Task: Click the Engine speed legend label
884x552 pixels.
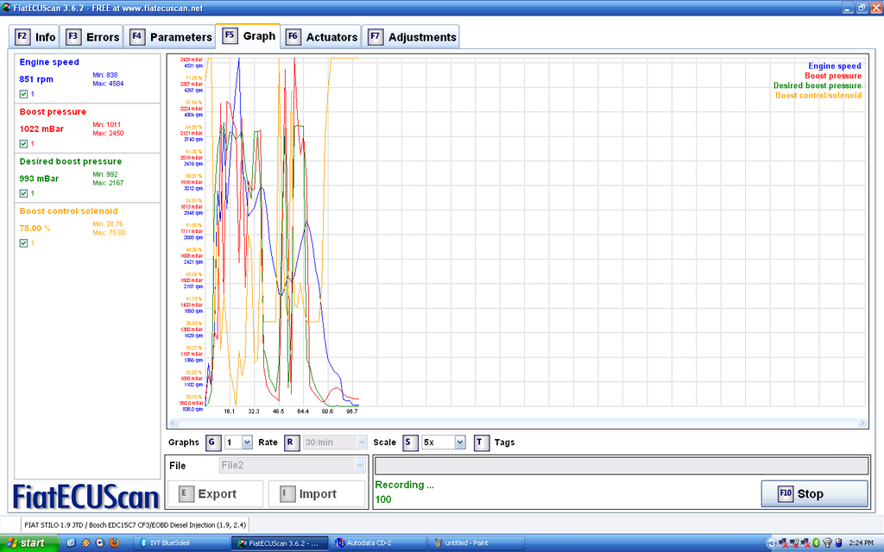Action: 835,66
